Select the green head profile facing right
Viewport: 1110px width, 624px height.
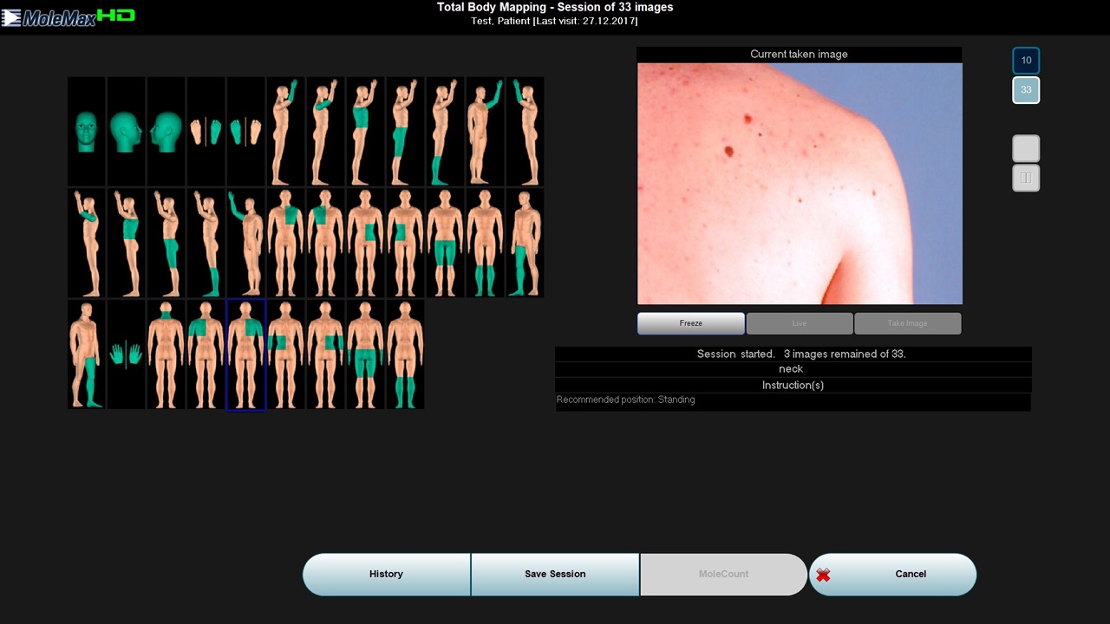[127, 132]
